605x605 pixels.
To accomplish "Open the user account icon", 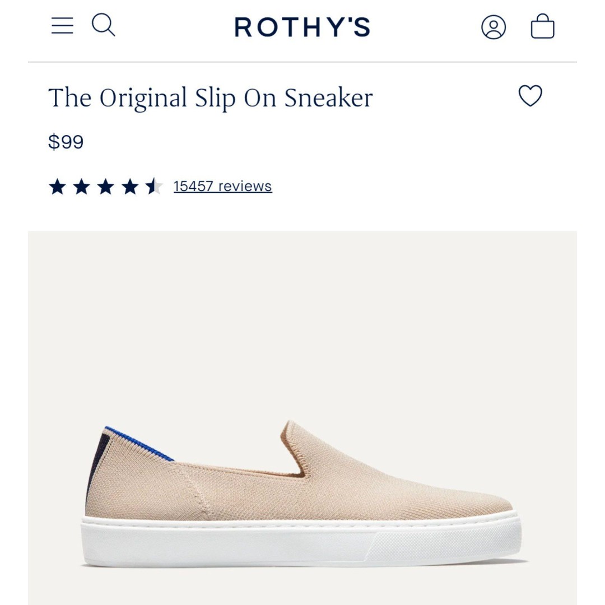I will click(494, 27).
